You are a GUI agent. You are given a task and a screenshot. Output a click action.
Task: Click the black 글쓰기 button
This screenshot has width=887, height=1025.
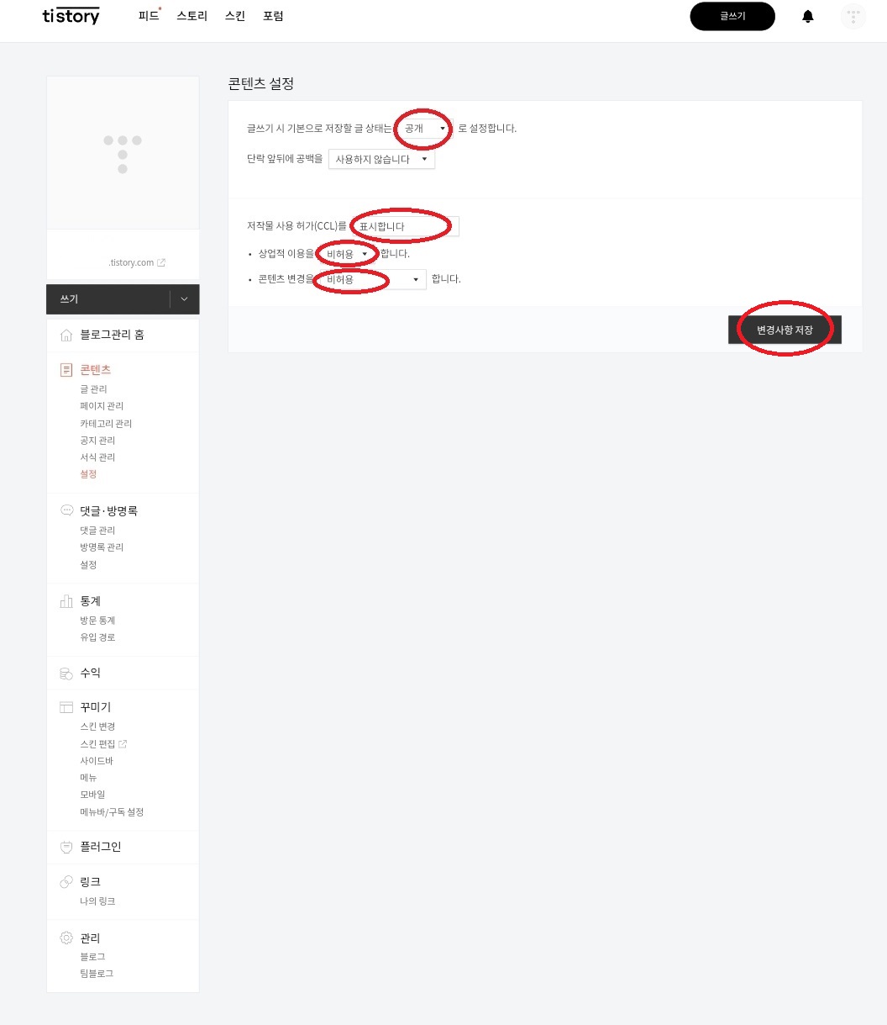(x=732, y=16)
